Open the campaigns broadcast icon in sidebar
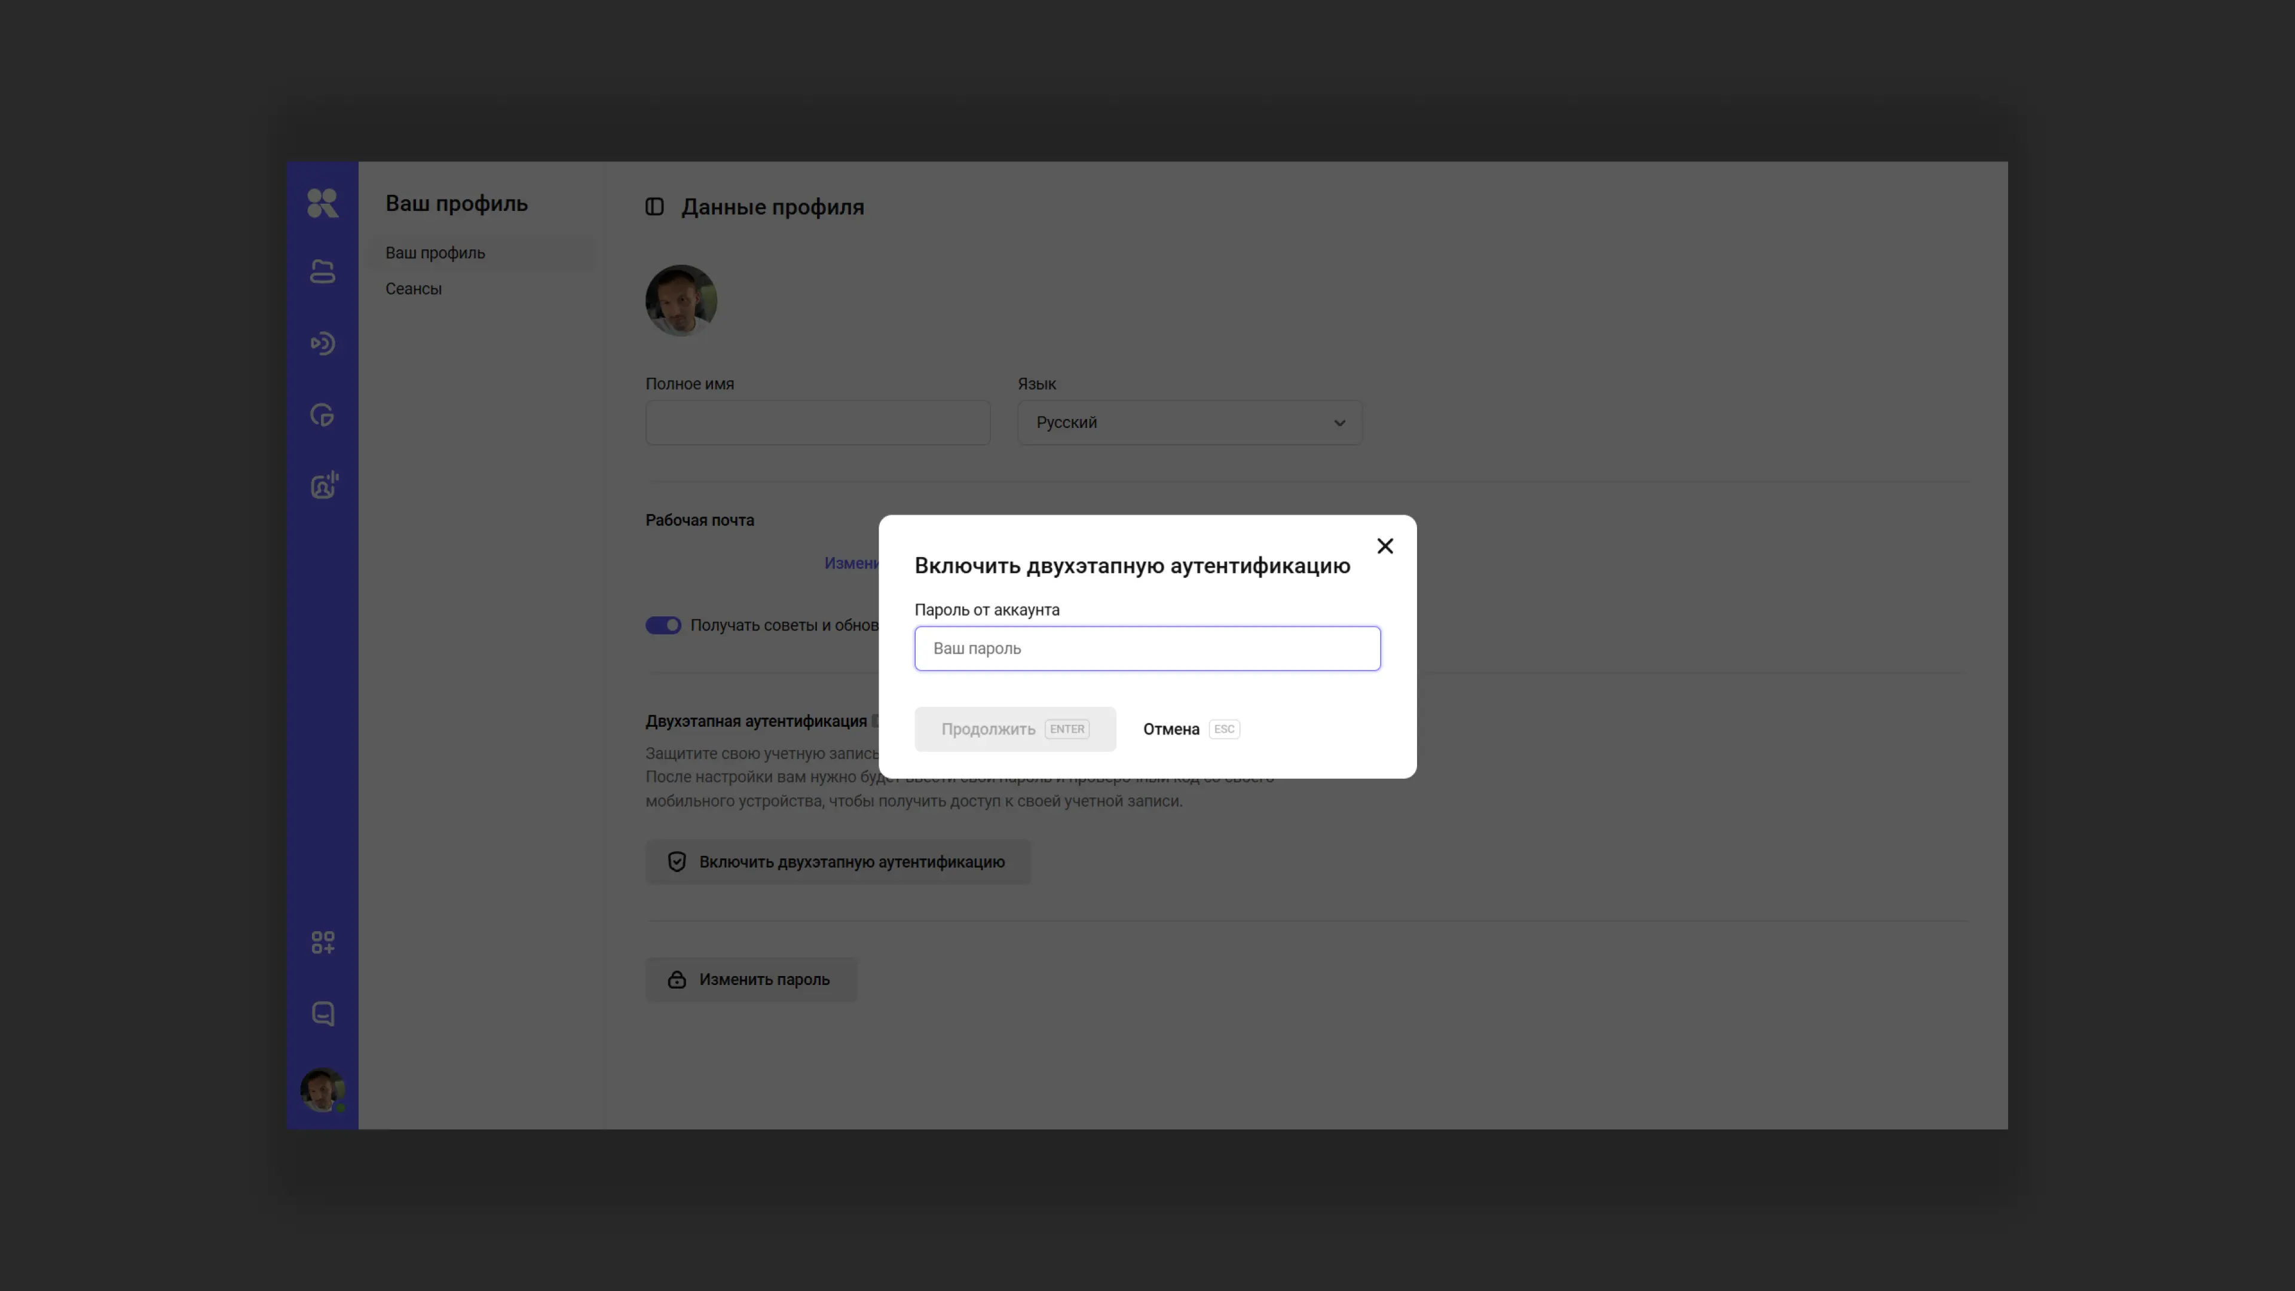 322,344
